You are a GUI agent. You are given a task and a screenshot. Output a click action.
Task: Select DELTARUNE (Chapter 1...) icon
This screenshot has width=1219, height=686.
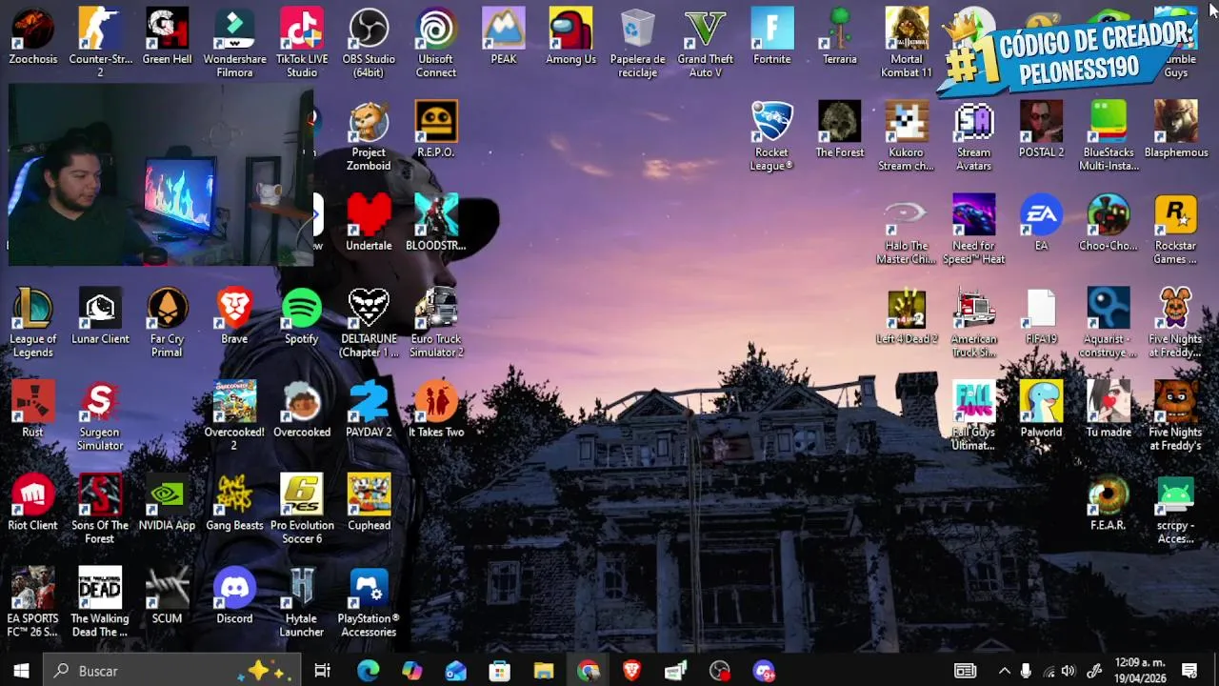pos(369,324)
